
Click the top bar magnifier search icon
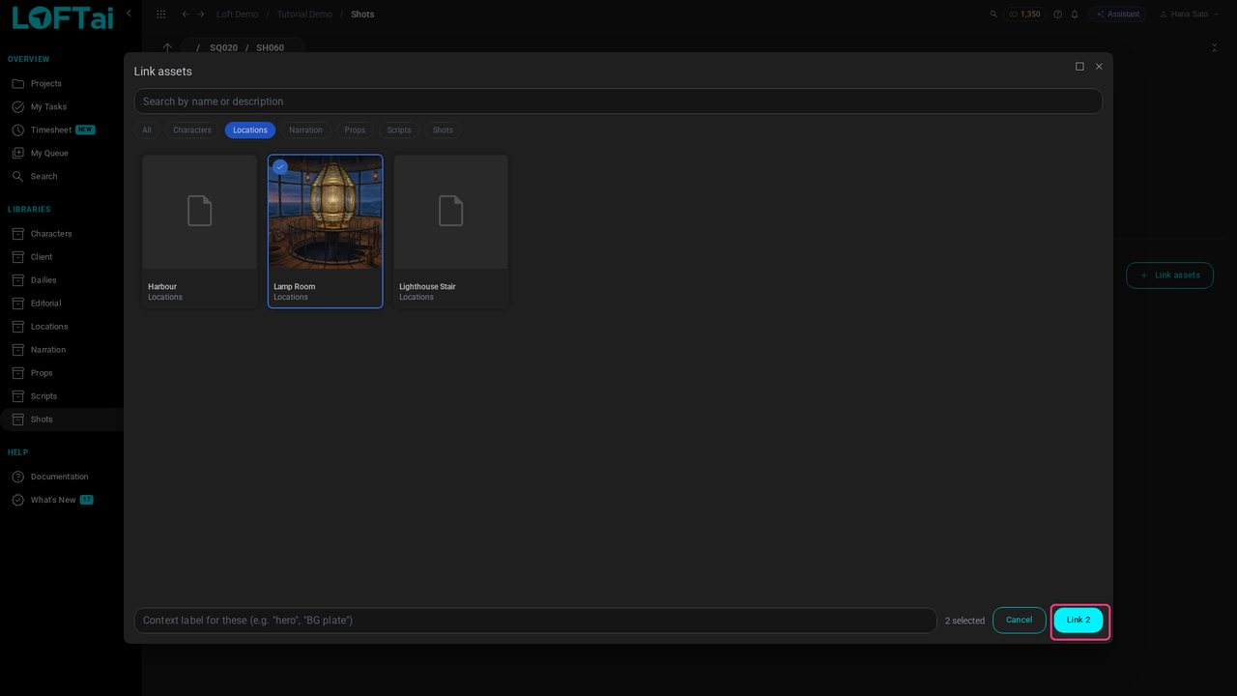tap(993, 14)
